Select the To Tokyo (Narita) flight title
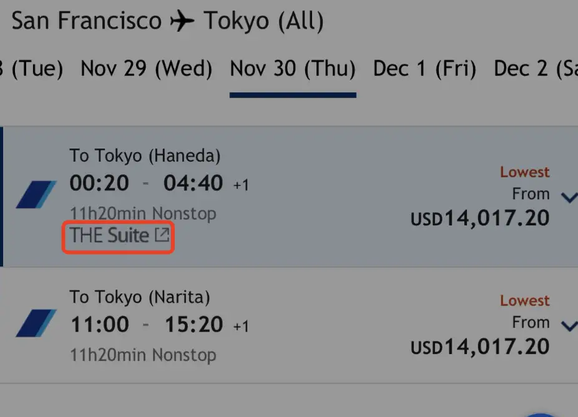The image size is (578, 417). (140, 297)
